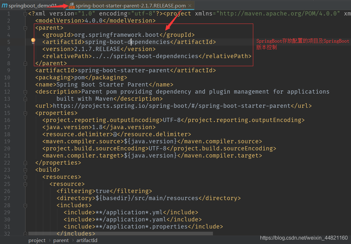Click the include '**/application*.yml' line
The width and height of the screenshot is (351, 244).
pos(131,212)
